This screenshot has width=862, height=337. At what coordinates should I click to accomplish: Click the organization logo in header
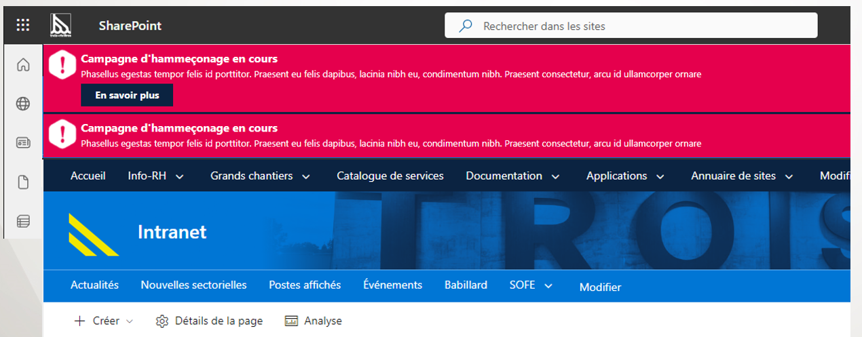(61, 26)
